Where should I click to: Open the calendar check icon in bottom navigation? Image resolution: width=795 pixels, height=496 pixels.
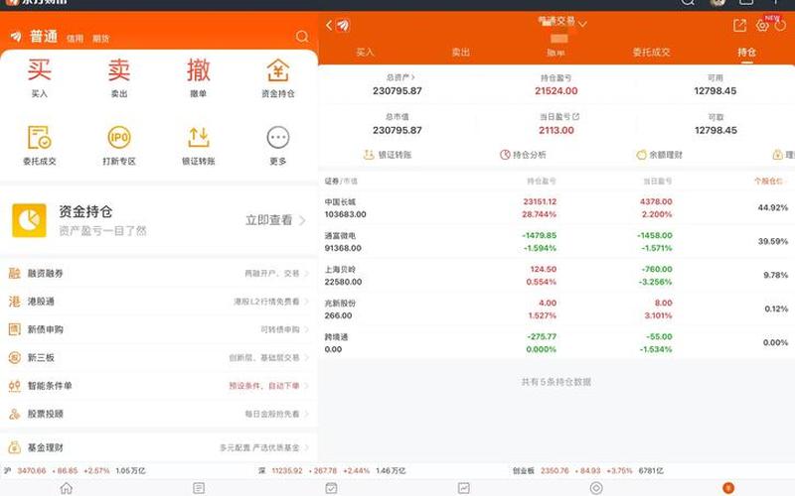pos(331,488)
